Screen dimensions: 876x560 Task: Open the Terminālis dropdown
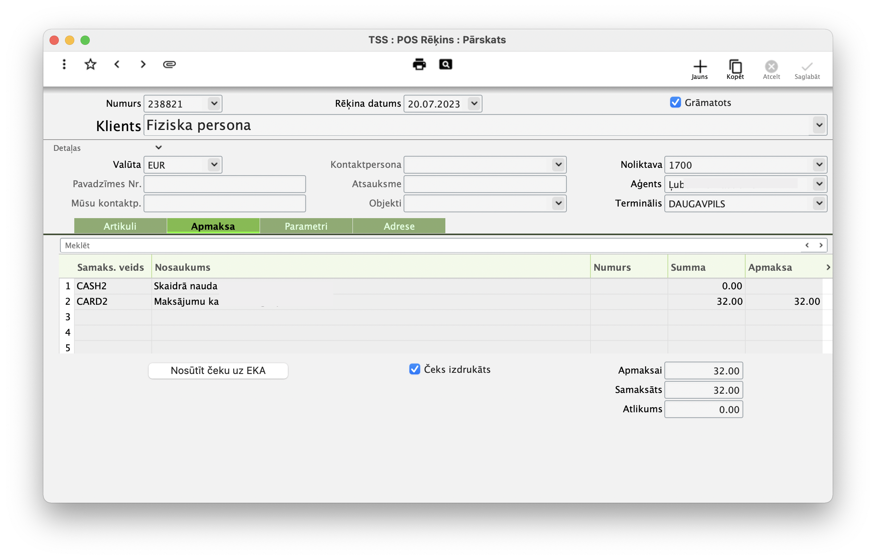pyautogui.click(x=819, y=203)
